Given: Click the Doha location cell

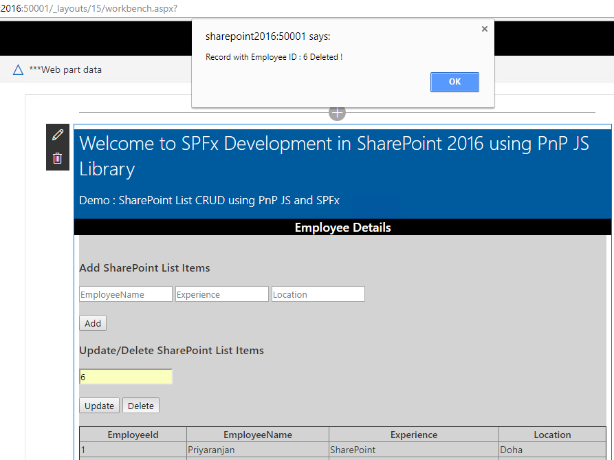Looking at the screenshot, I should (x=552, y=450).
